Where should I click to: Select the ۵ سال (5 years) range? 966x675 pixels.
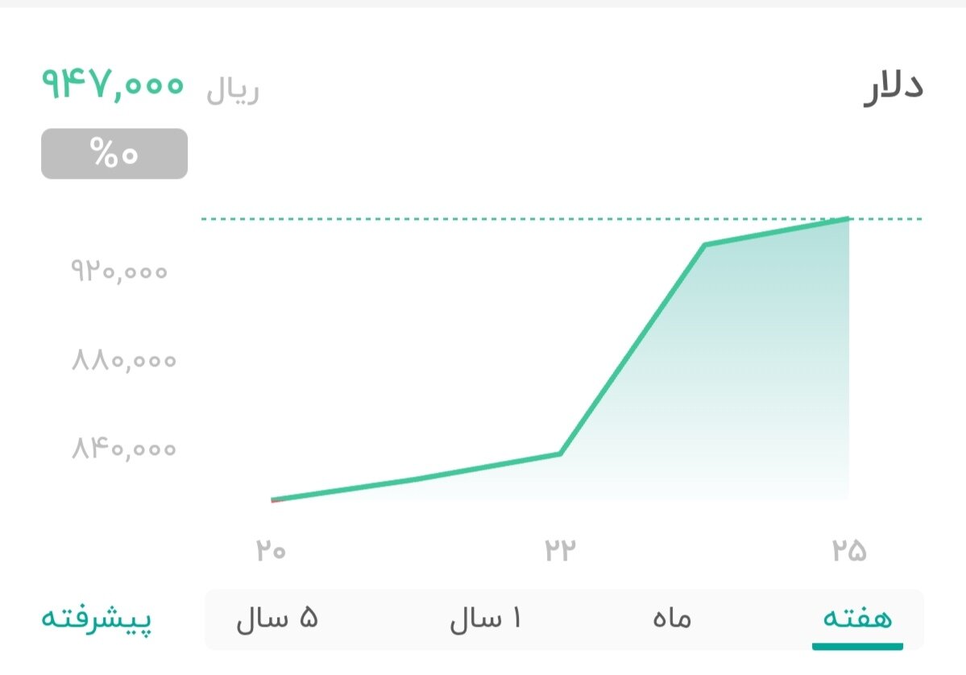click(x=278, y=619)
